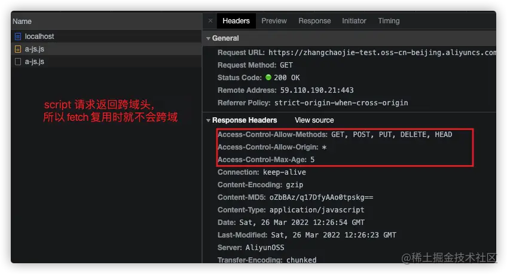Click the 200 OK status text

point(287,78)
